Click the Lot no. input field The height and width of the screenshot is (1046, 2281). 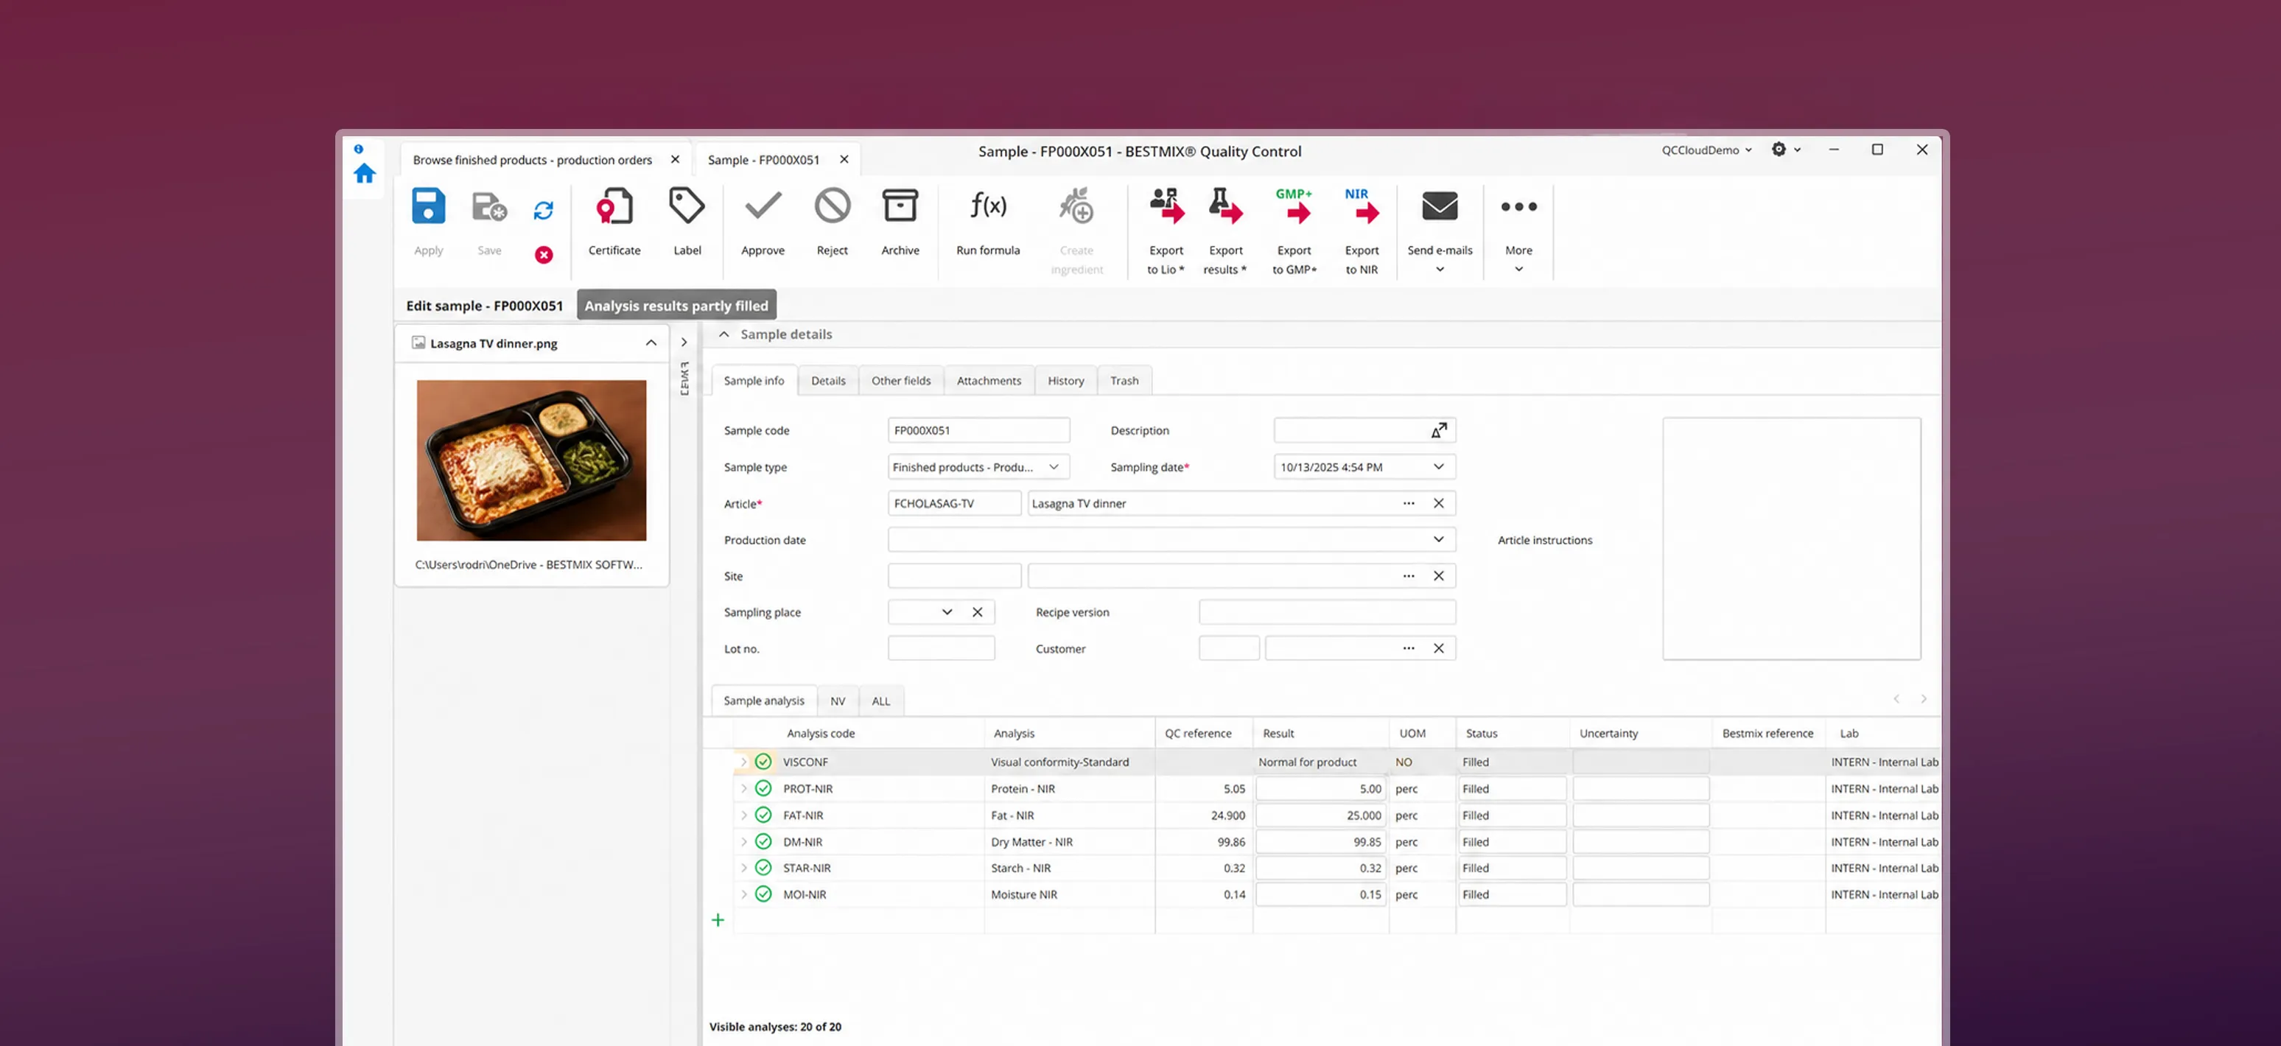pos(942,648)
